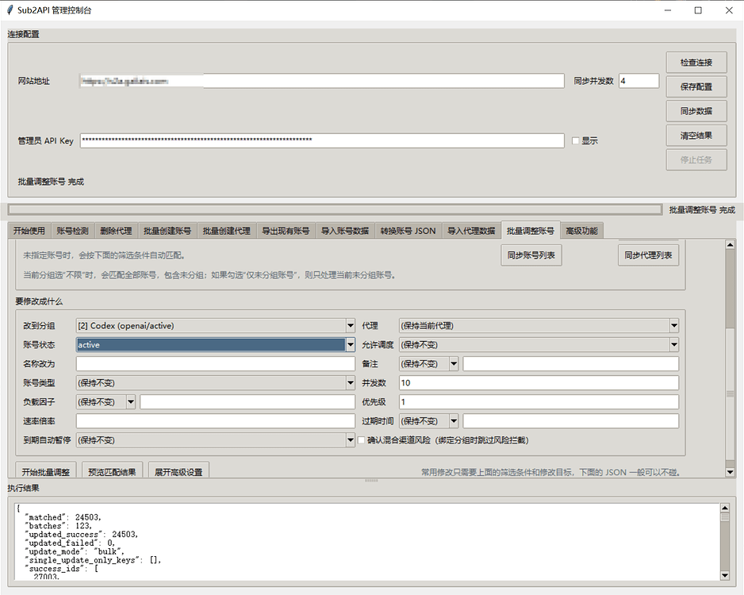Click the "update_mode": "bulk" line
The image size is (744, 595).
pyautogui.click(x=75, y=551)
